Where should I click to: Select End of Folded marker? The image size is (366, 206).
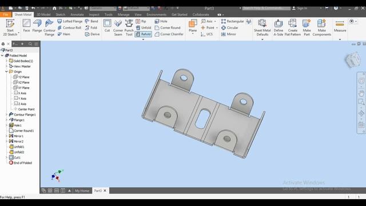pyautogui.click(x=21, y=163)
